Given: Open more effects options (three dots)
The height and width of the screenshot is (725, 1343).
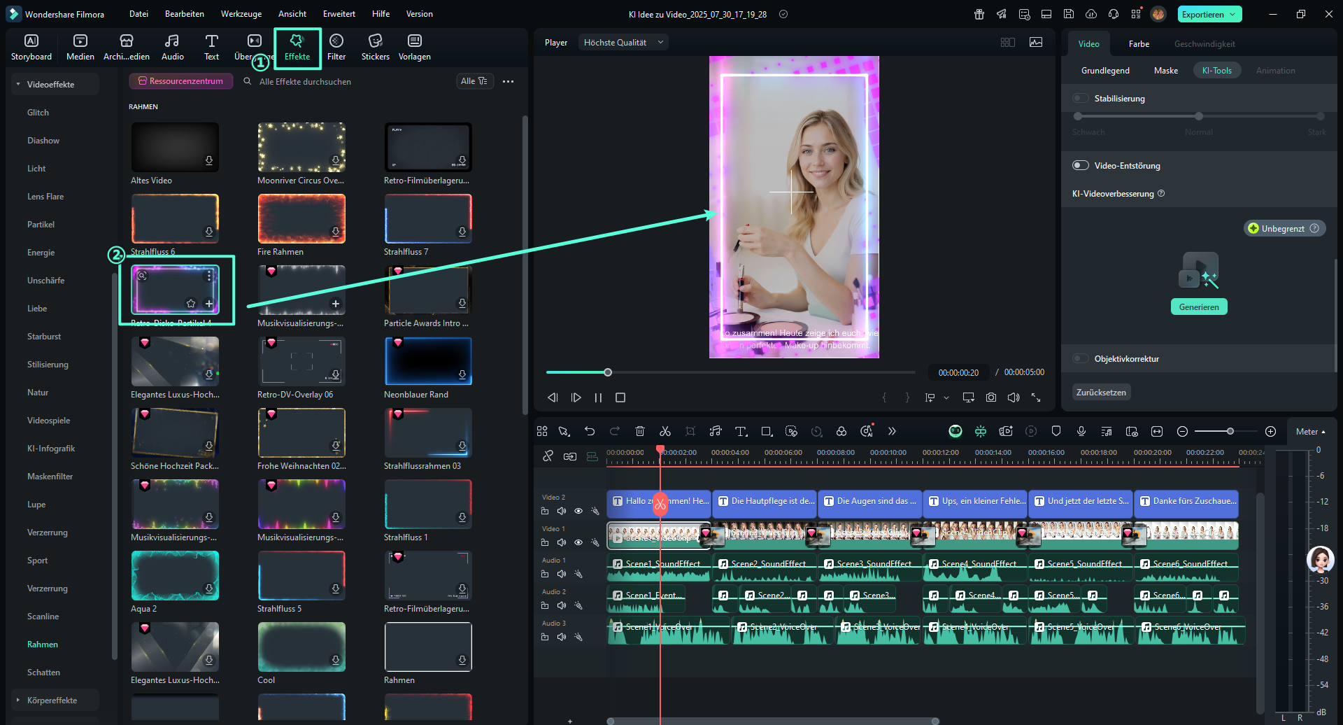Looking at the screenshot, I should (x=509, y=81).
